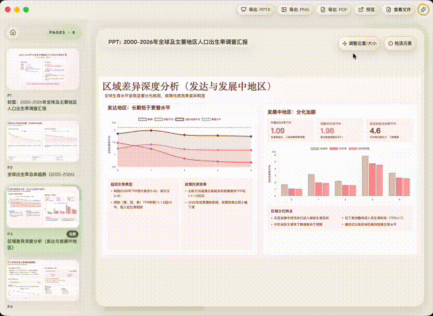Screen dimensions: 433x316
Task: Click the move arrows icon in 调整位置/大小
Action: pos(344,43)
